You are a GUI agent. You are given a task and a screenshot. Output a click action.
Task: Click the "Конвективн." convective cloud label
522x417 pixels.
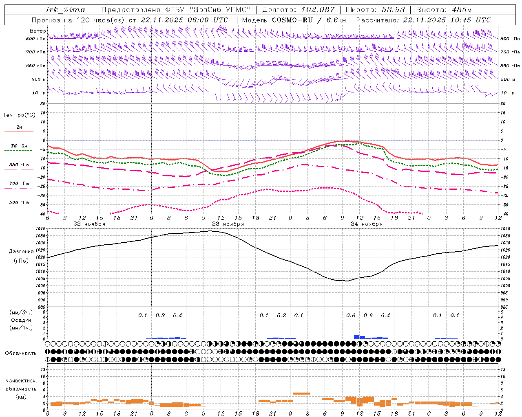(x=21, y=381)
